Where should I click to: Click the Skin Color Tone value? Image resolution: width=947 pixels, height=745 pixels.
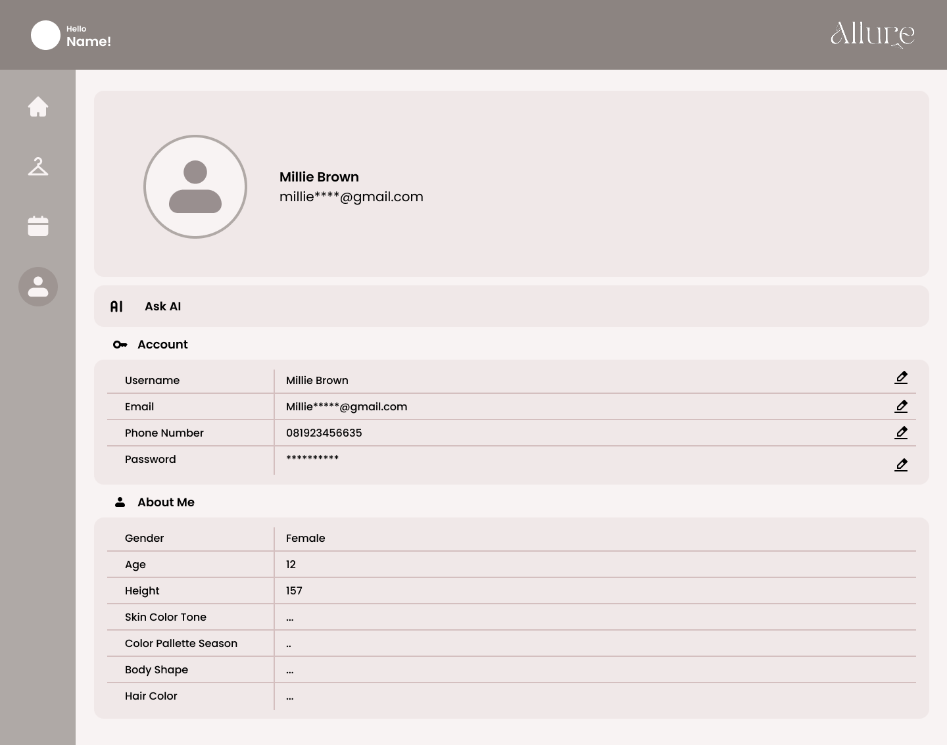[x=290, y=617]
